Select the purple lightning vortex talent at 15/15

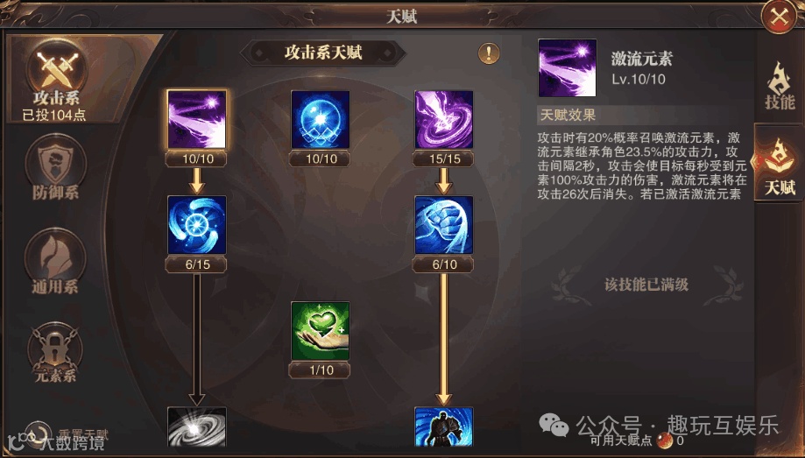(443, 119)
